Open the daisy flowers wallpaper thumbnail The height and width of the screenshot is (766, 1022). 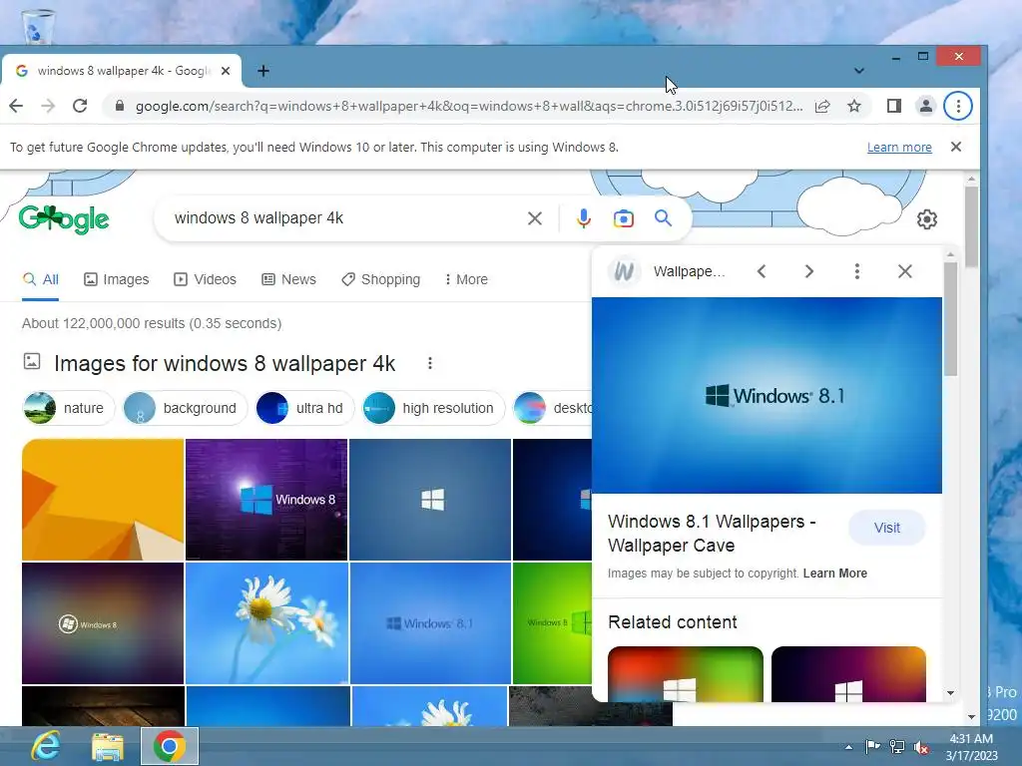266,623
